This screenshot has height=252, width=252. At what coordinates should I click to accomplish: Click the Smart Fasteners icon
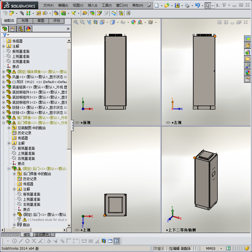(39, 13)
